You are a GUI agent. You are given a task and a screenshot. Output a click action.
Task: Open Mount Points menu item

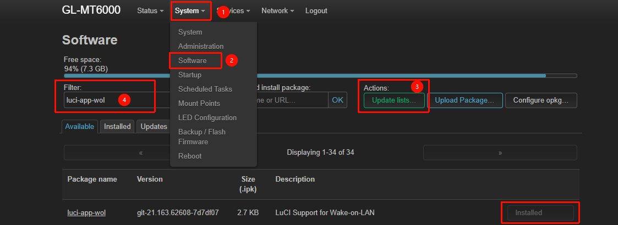(199, 103)
